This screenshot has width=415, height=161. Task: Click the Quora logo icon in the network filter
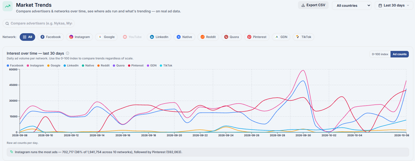226,37
